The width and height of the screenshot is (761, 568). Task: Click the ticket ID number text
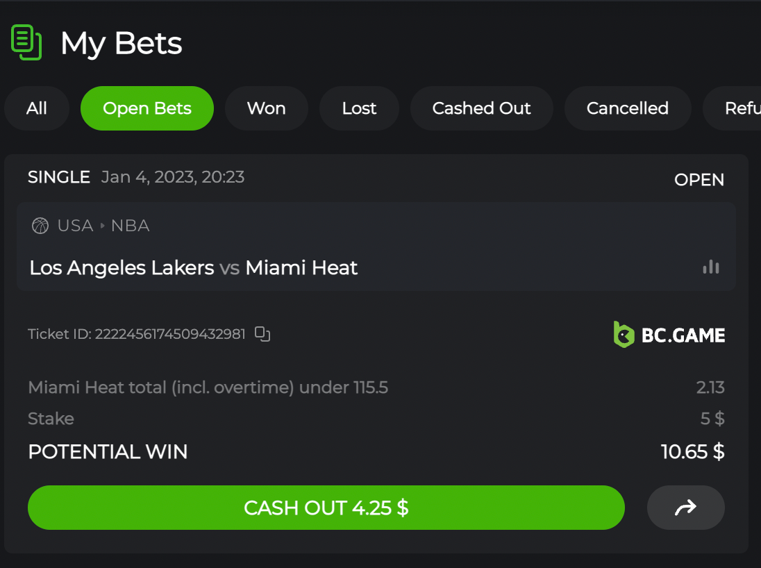(170, 334)
